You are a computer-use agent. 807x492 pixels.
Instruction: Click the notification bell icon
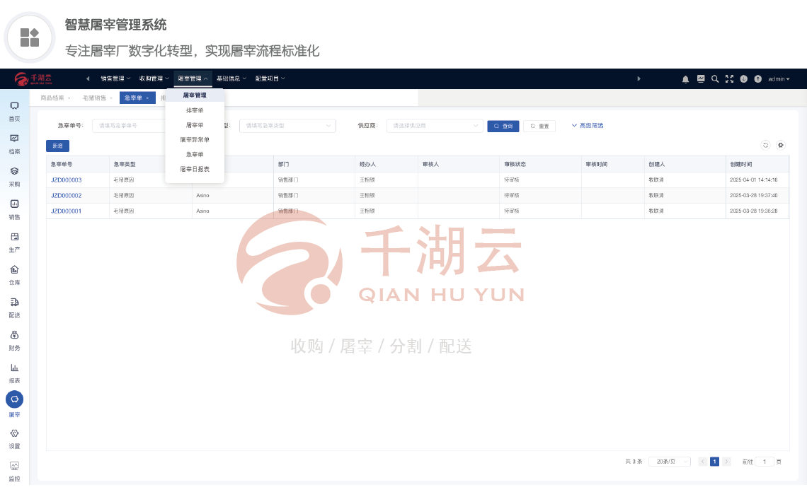[x=685, y=79]
